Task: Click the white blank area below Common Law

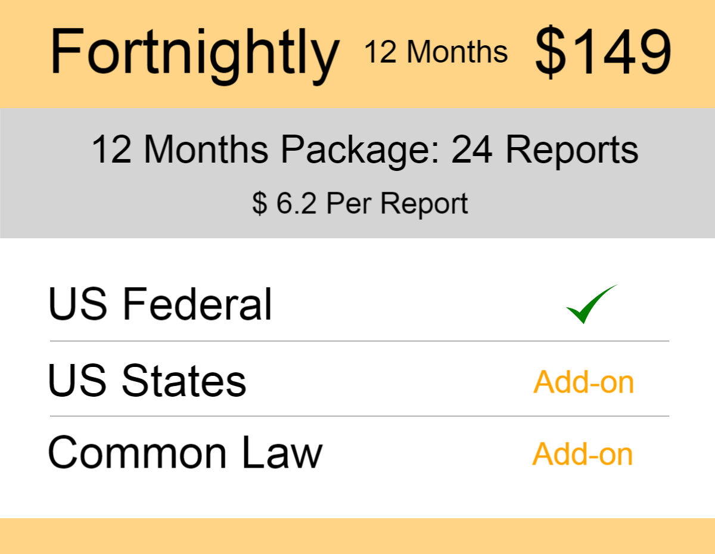Action: pyautogui.click(x=357, y=497)
